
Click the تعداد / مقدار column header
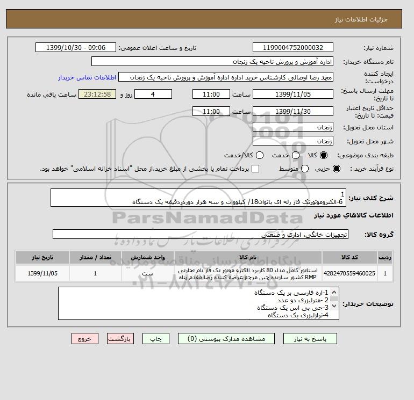[x=95, y=257]
